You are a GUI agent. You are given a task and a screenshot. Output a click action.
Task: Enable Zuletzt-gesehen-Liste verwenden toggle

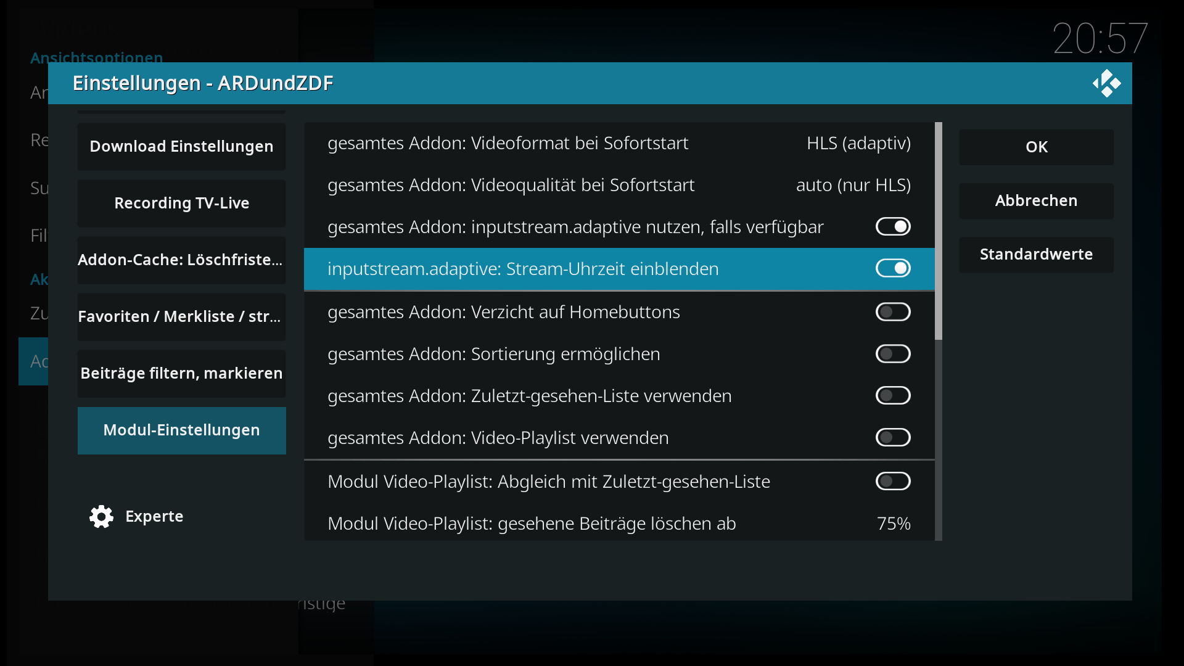(893, 396)
